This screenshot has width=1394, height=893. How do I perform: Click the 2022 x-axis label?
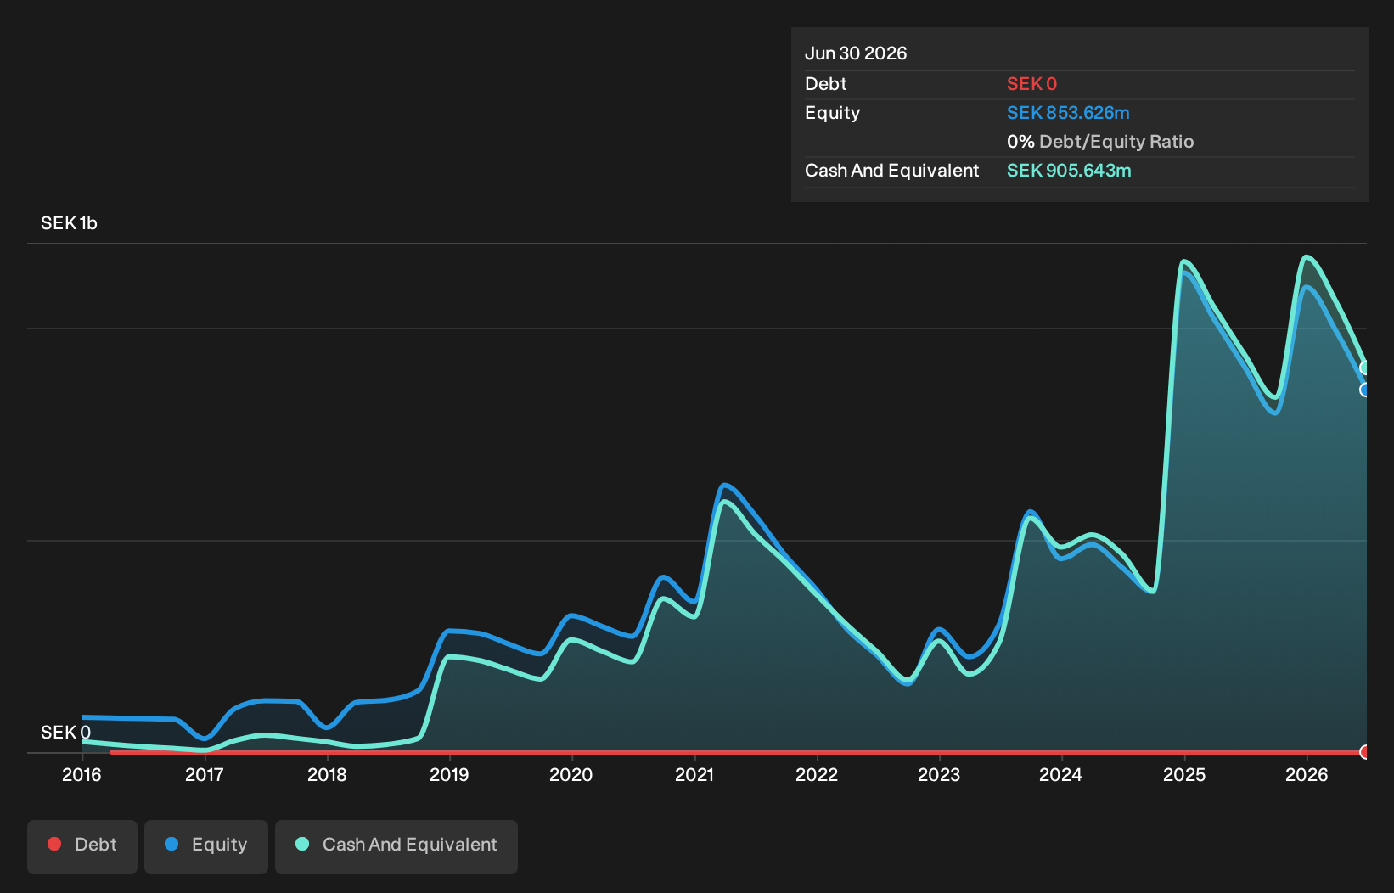817,774
